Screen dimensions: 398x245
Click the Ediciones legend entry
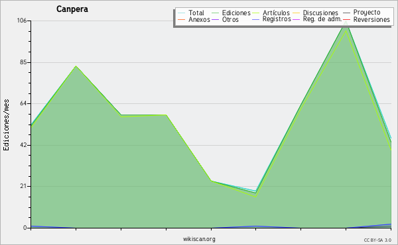tap(231, 13)
